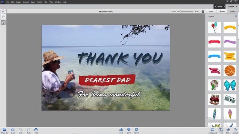The height and width of the screenshot is (134, 239).
Task: Open the Help menu
Action: (x=65, y=2)
